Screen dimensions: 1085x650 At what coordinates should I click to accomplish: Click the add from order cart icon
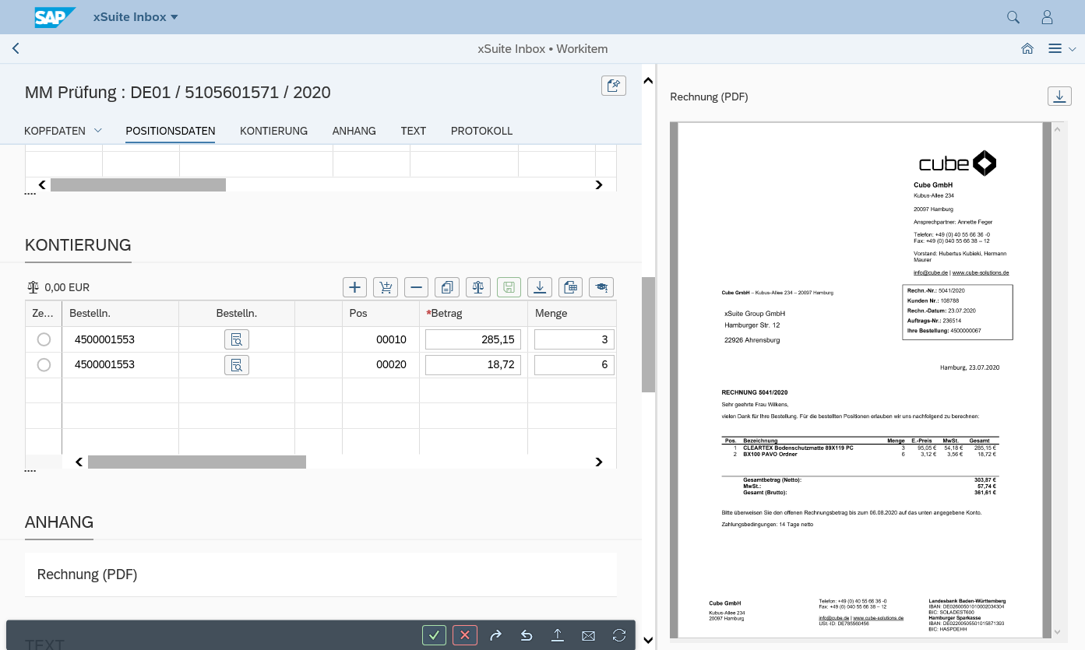point(386,287)
